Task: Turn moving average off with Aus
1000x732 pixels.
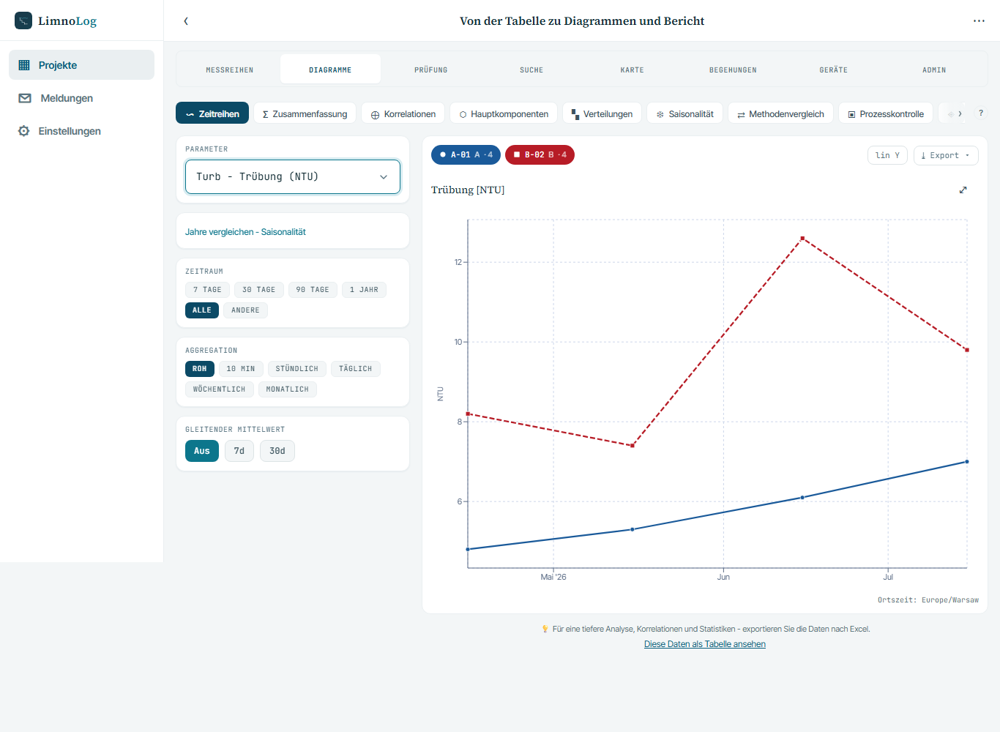Action: (x=202, y=451)
